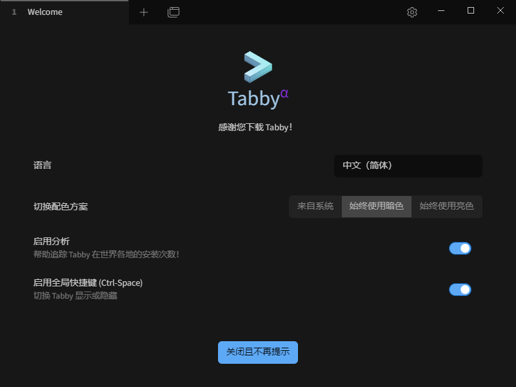This screenshot has width=516, height=387.
Task: Open the language dropdown 中文（简体）
Action: click(x=408, y=166)
